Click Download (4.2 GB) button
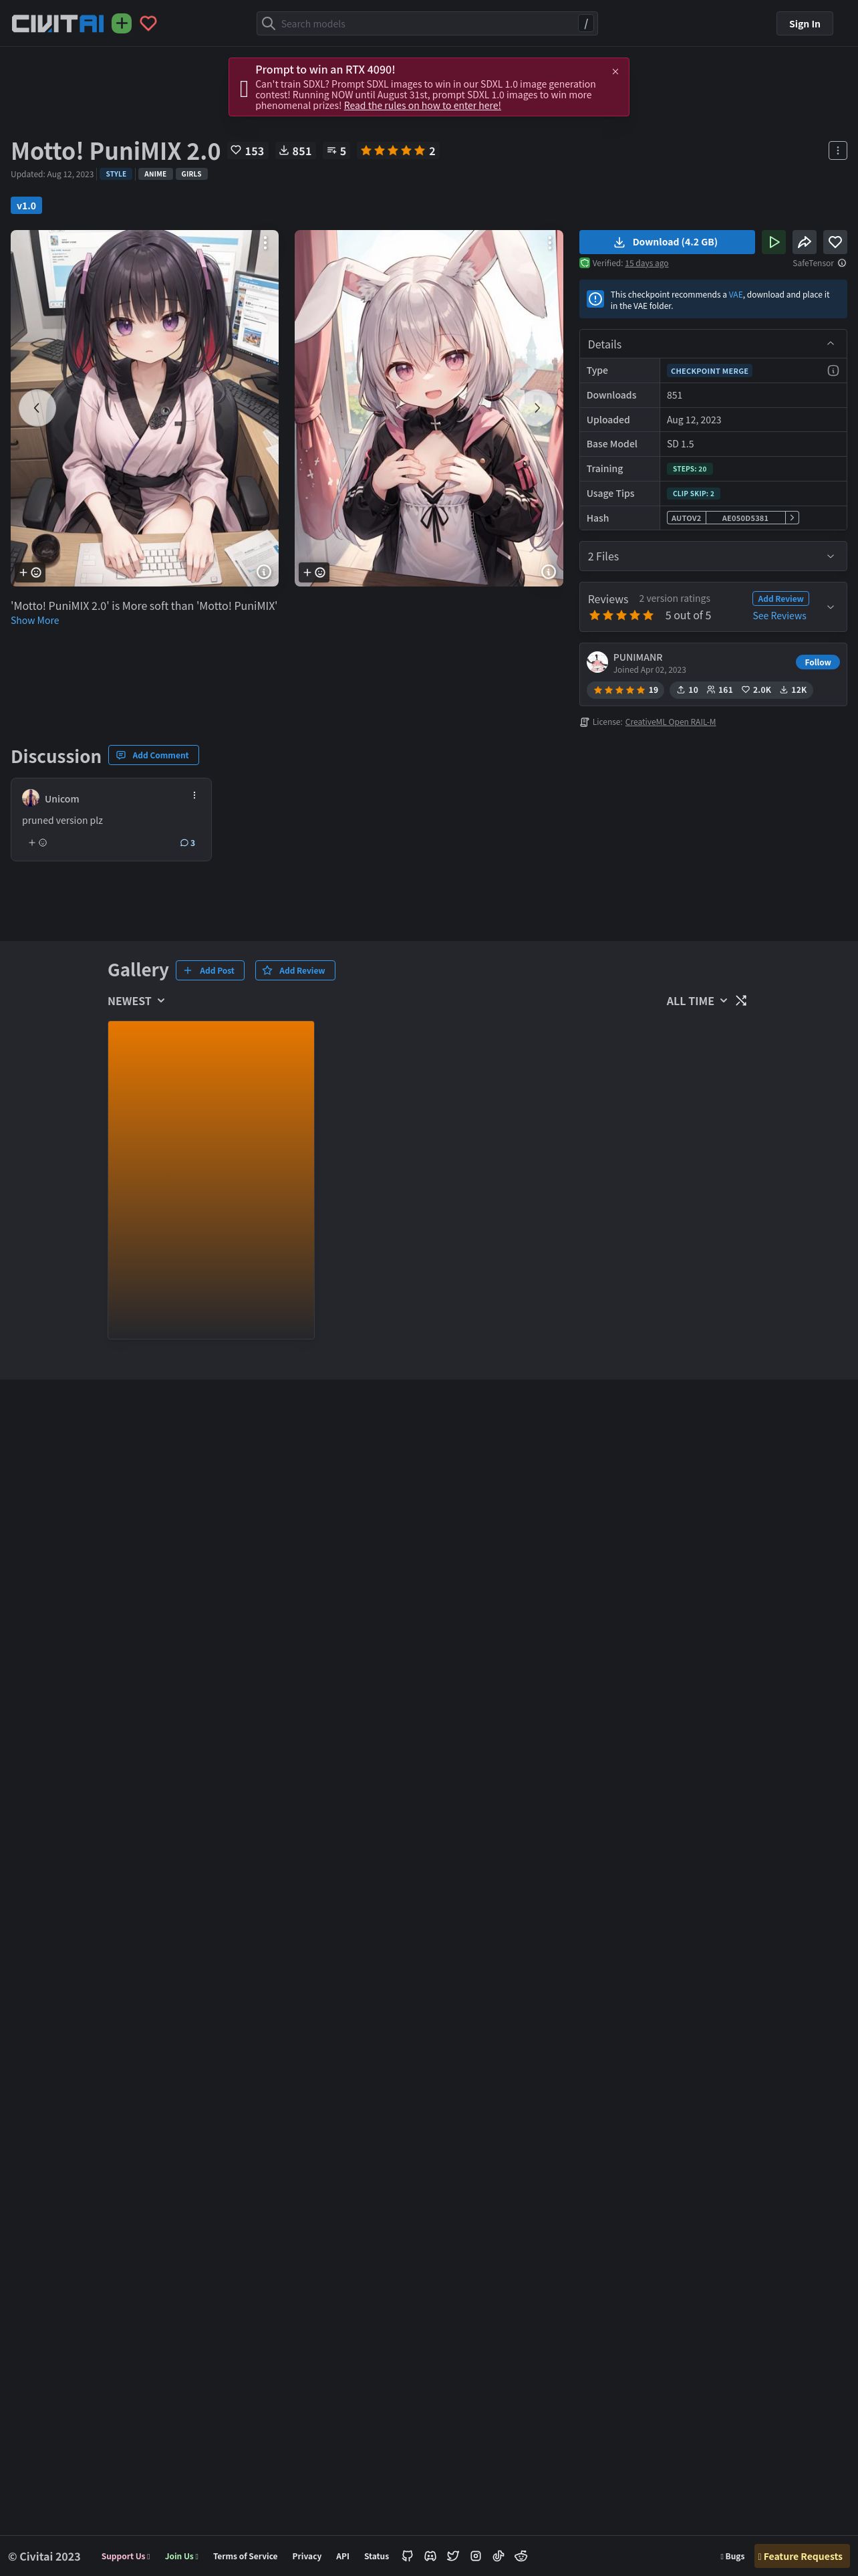858x2576 pixels. pyautogui.click(x=668, y=242)
